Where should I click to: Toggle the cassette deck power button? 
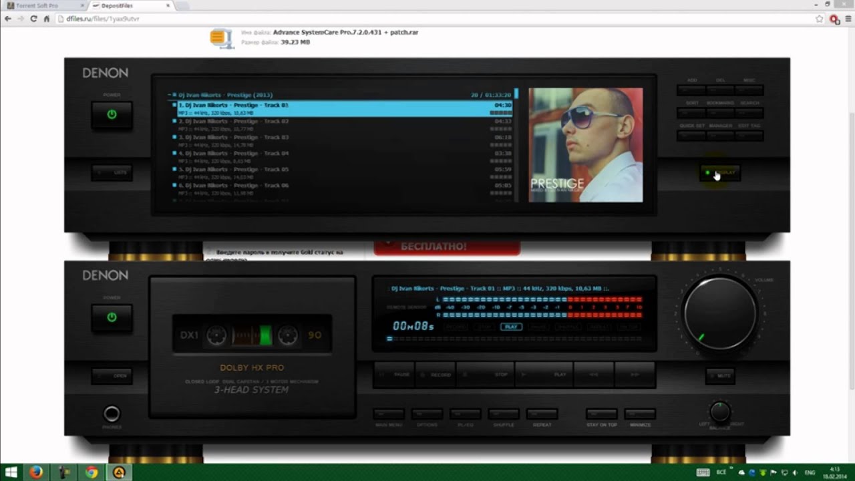(112, 317)
